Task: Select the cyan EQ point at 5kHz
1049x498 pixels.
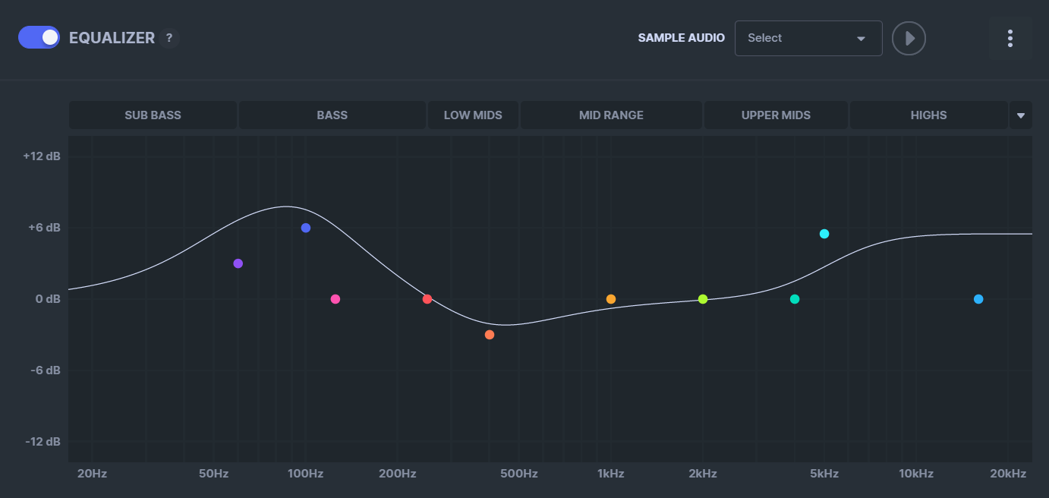Action: [824, 234]
